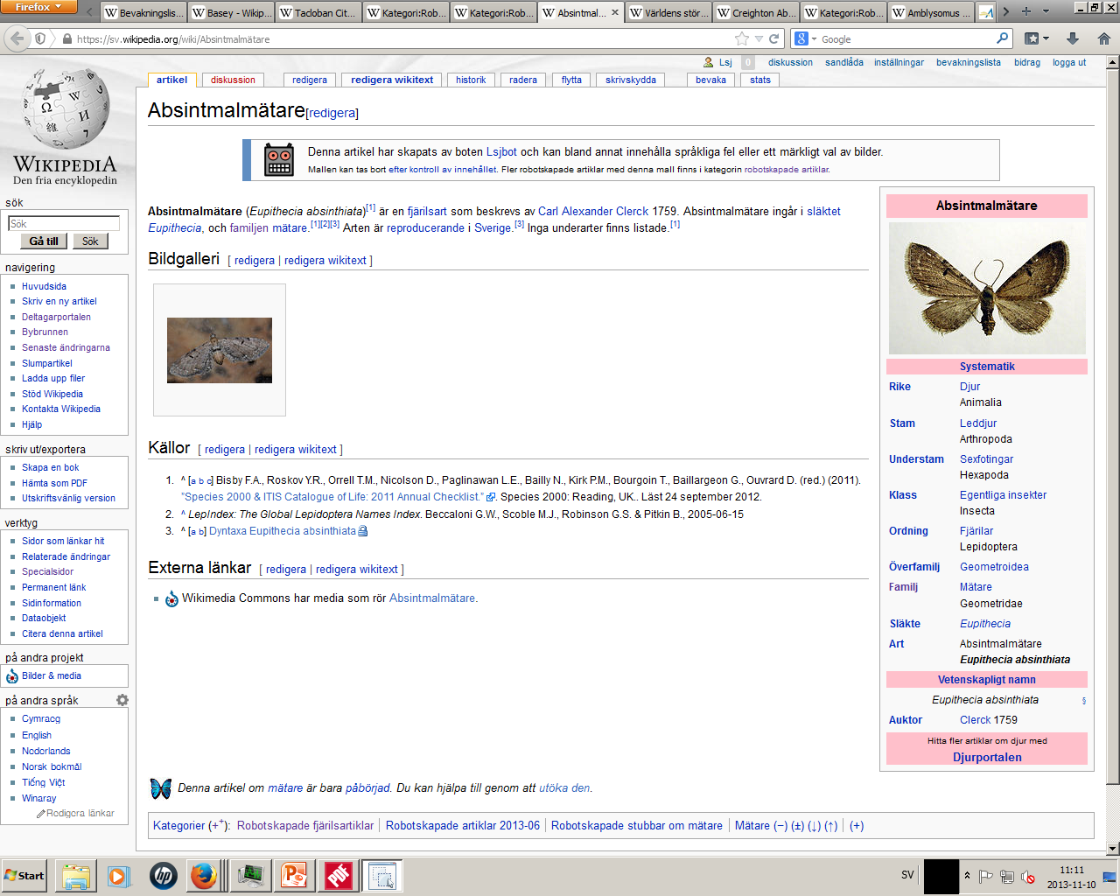Open the Snipping Tool taskbar button
Viewport: 1120px width, 896px height.
[x=382, y=875]
